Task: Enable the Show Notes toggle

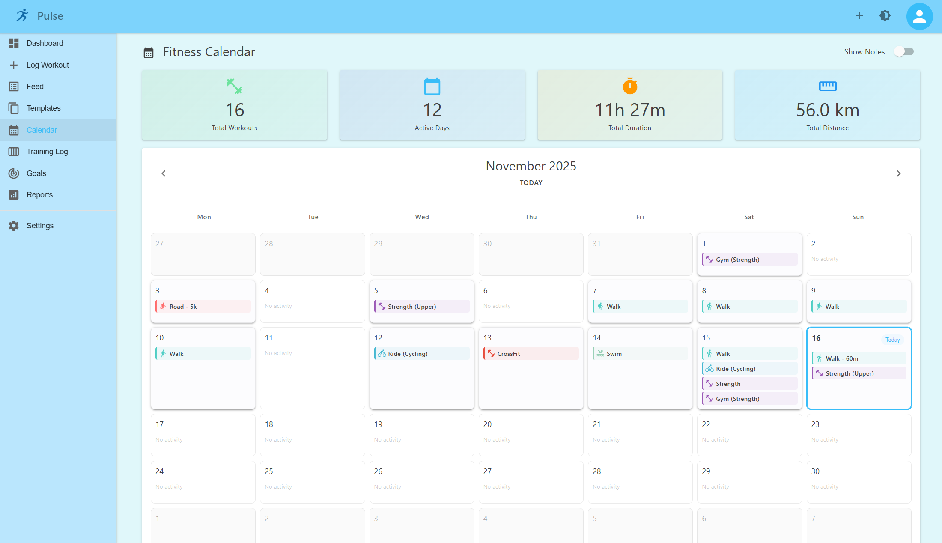Action: tap(904, 51)
